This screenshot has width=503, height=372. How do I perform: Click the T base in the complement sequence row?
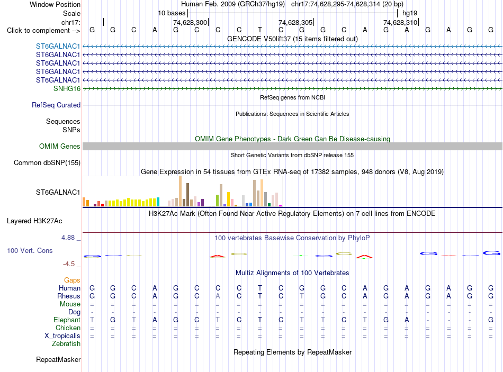(260, 30)
